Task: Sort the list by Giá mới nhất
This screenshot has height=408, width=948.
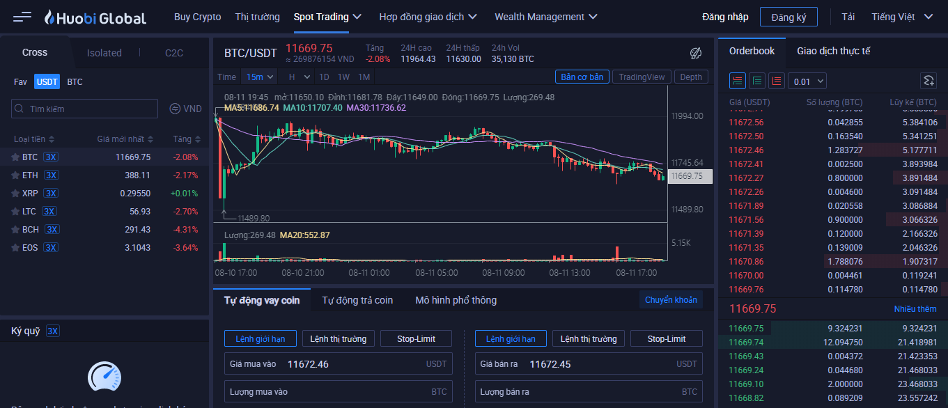Action: coord(125,139)
